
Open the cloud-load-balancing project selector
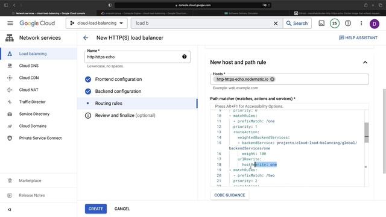point(96,23)
